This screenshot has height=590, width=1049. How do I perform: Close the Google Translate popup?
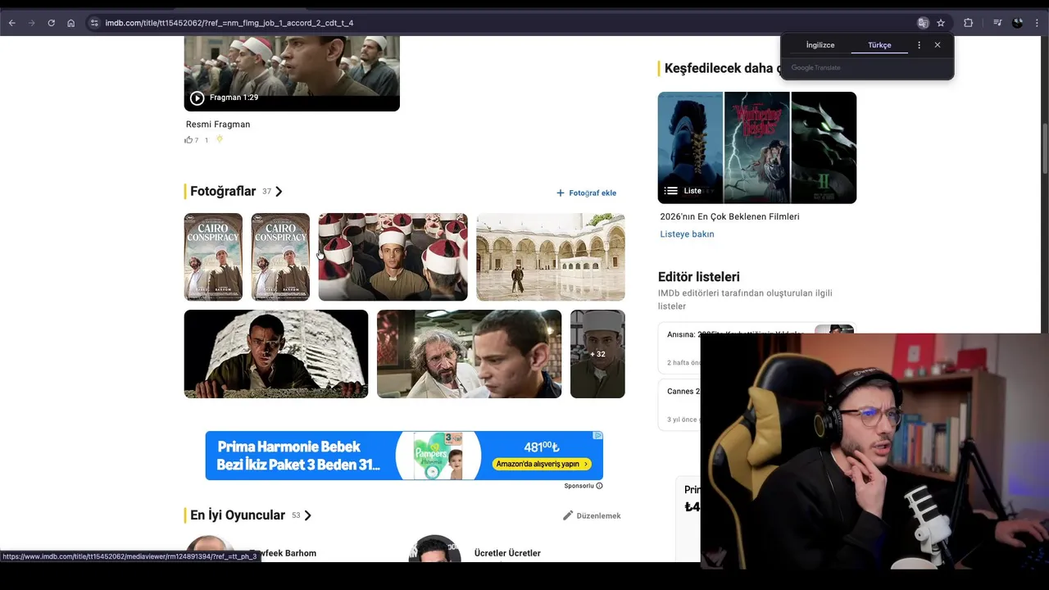938,45
